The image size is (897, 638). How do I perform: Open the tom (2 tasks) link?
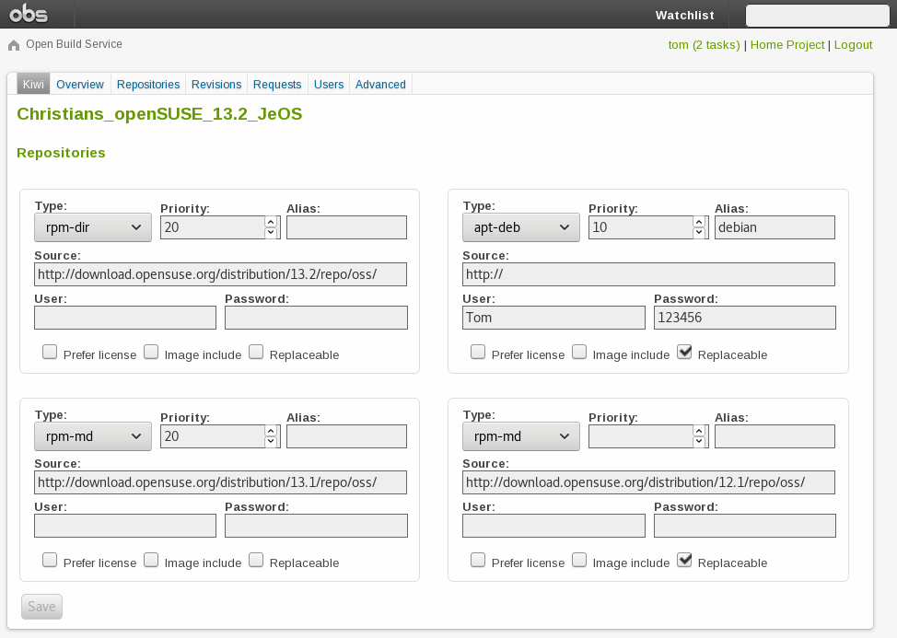pos(704,45)
